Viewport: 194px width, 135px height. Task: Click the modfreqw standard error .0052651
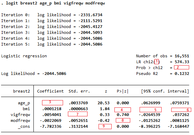[x=78, y=120]
